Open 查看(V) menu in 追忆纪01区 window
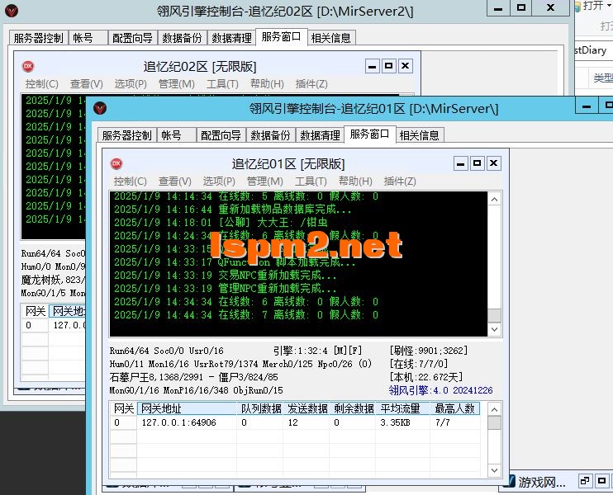 175,181
